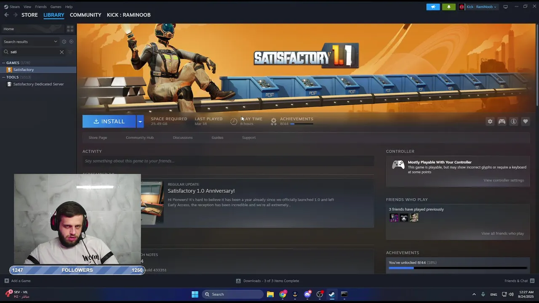
Task: Click the controller icon in Controller panel
Action: (398, 165)
